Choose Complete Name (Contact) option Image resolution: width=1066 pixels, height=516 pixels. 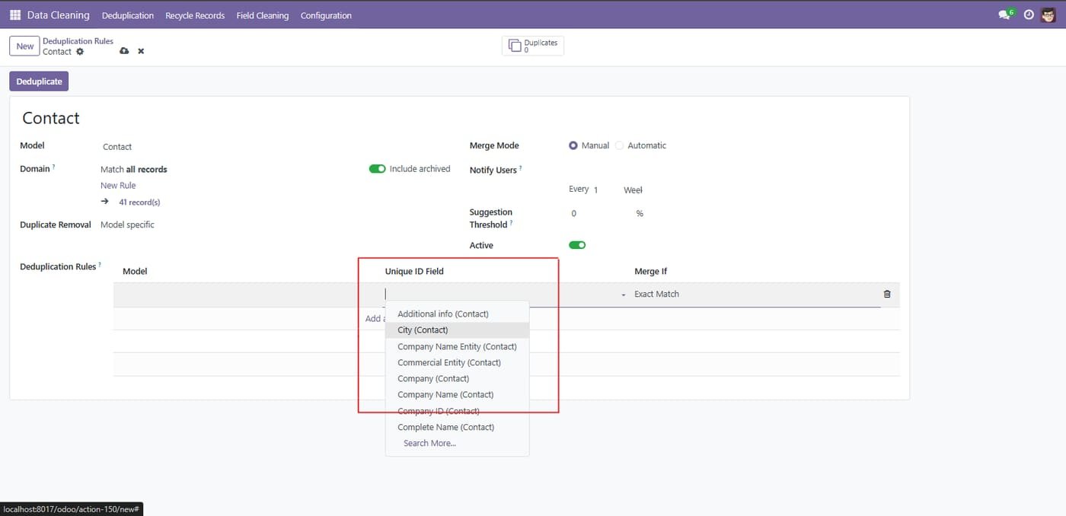pos(457,427)
